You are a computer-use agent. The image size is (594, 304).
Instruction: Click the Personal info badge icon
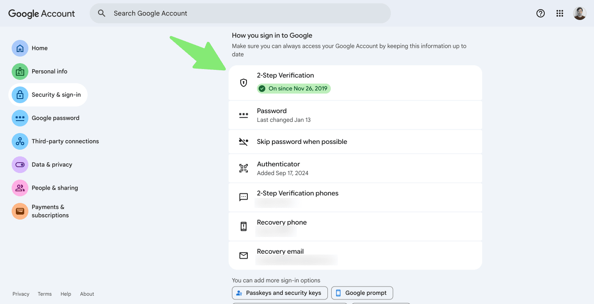(20, 72)
